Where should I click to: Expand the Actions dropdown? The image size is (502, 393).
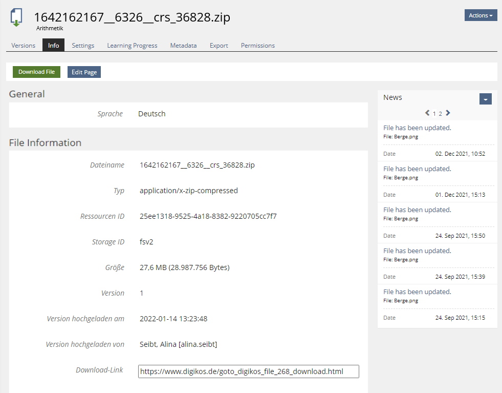click(x=481, y=15)
